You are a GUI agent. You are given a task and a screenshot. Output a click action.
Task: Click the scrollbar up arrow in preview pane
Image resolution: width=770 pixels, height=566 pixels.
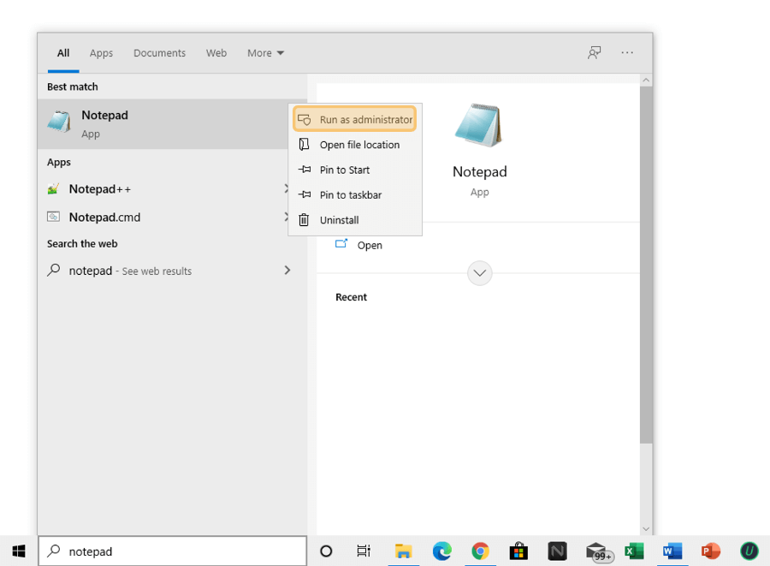tap(646, 80)
